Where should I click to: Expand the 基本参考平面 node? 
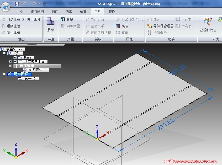pos(10,62)
